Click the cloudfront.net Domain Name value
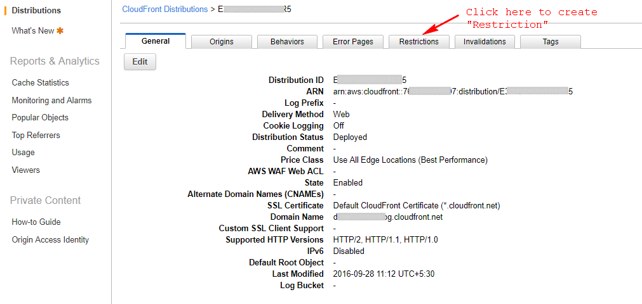The width and height of the screenshot is (642, 304). pyautogui.click(x=388, y=217)
